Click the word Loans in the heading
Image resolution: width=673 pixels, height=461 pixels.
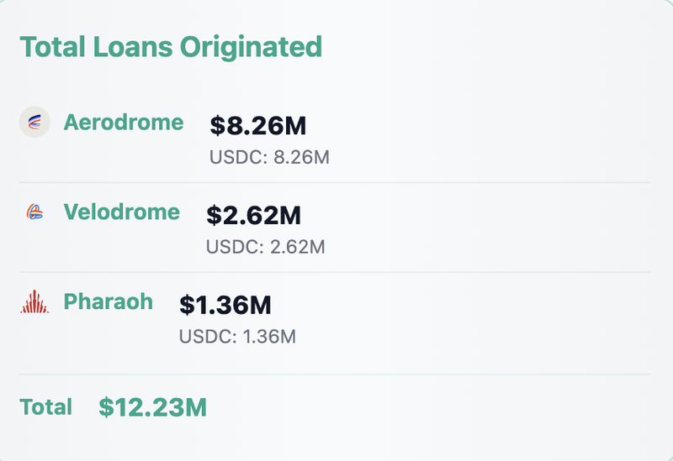tap(133, 46)
